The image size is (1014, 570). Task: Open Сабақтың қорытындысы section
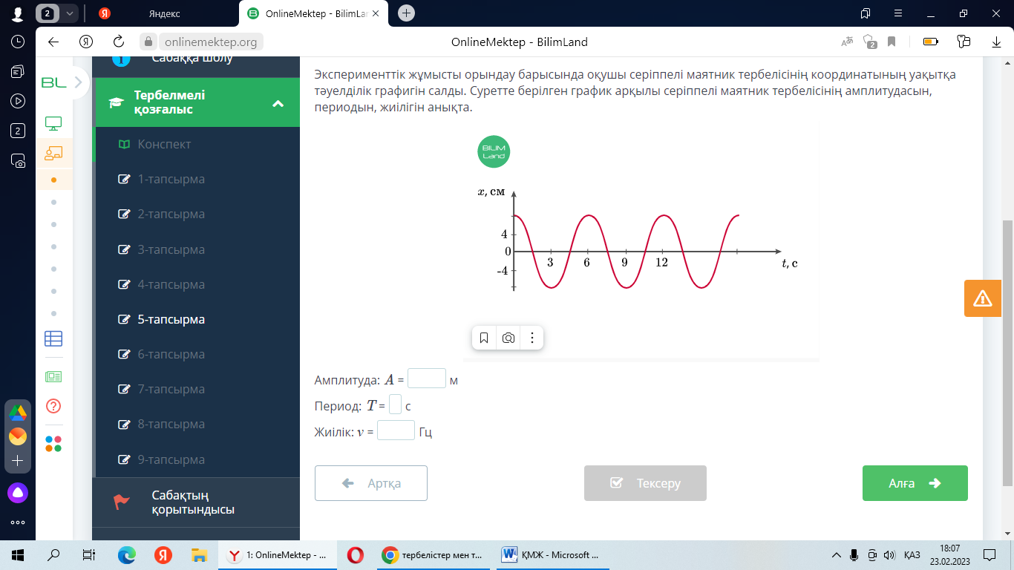(x=196, y=502)
